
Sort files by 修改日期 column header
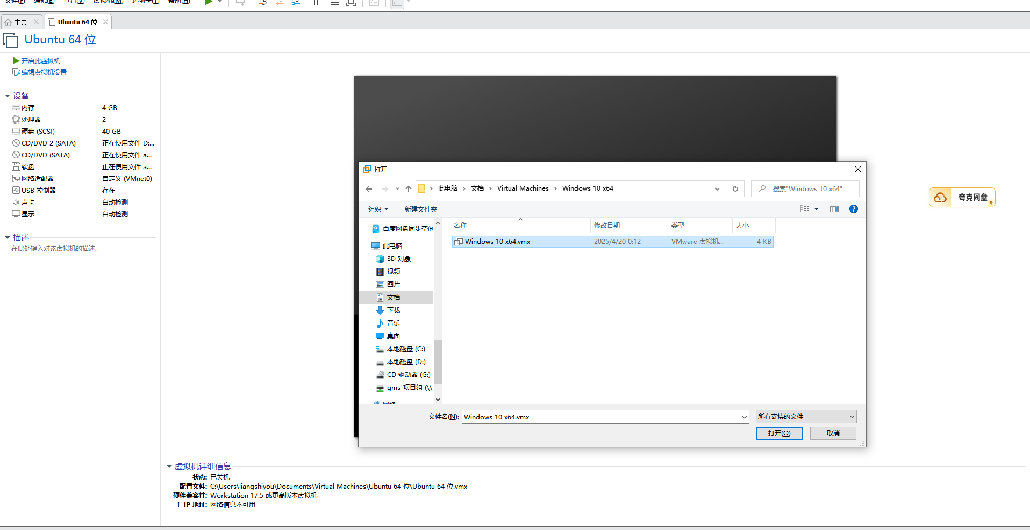click(x=629, y=226)
